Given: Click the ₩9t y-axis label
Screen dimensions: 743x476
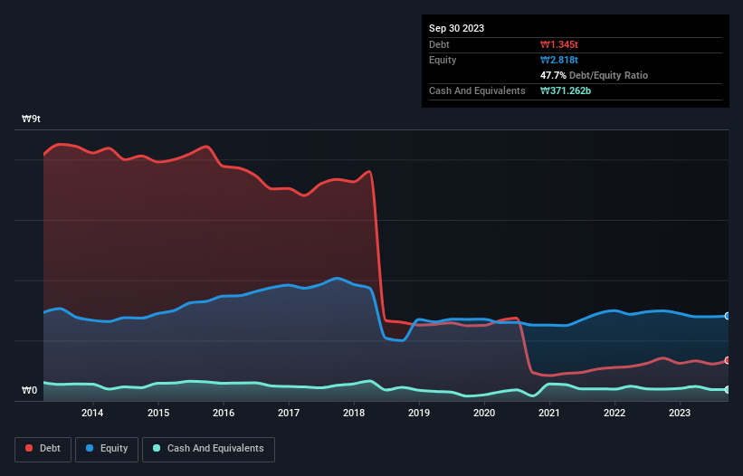Looking at the screenshot, I should 32,119.
